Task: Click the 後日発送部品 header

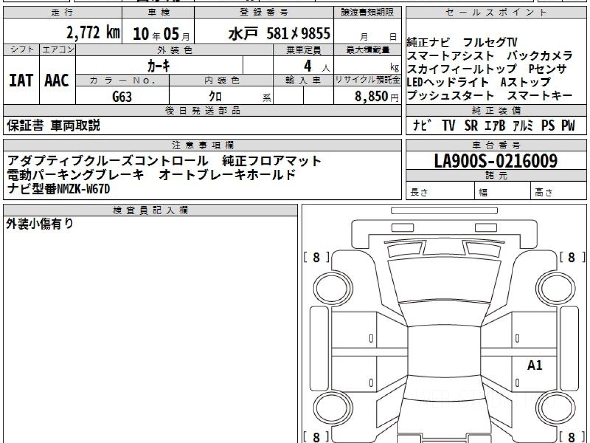Action: coord(203,111)
